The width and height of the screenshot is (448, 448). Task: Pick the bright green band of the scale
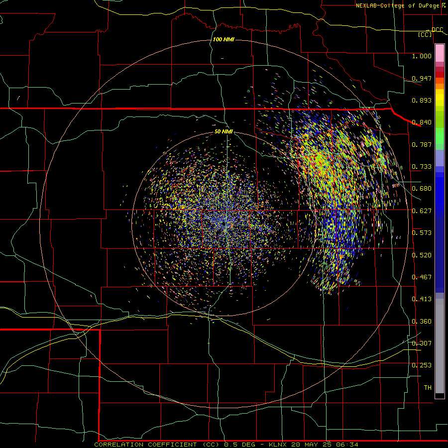(440, 136)
